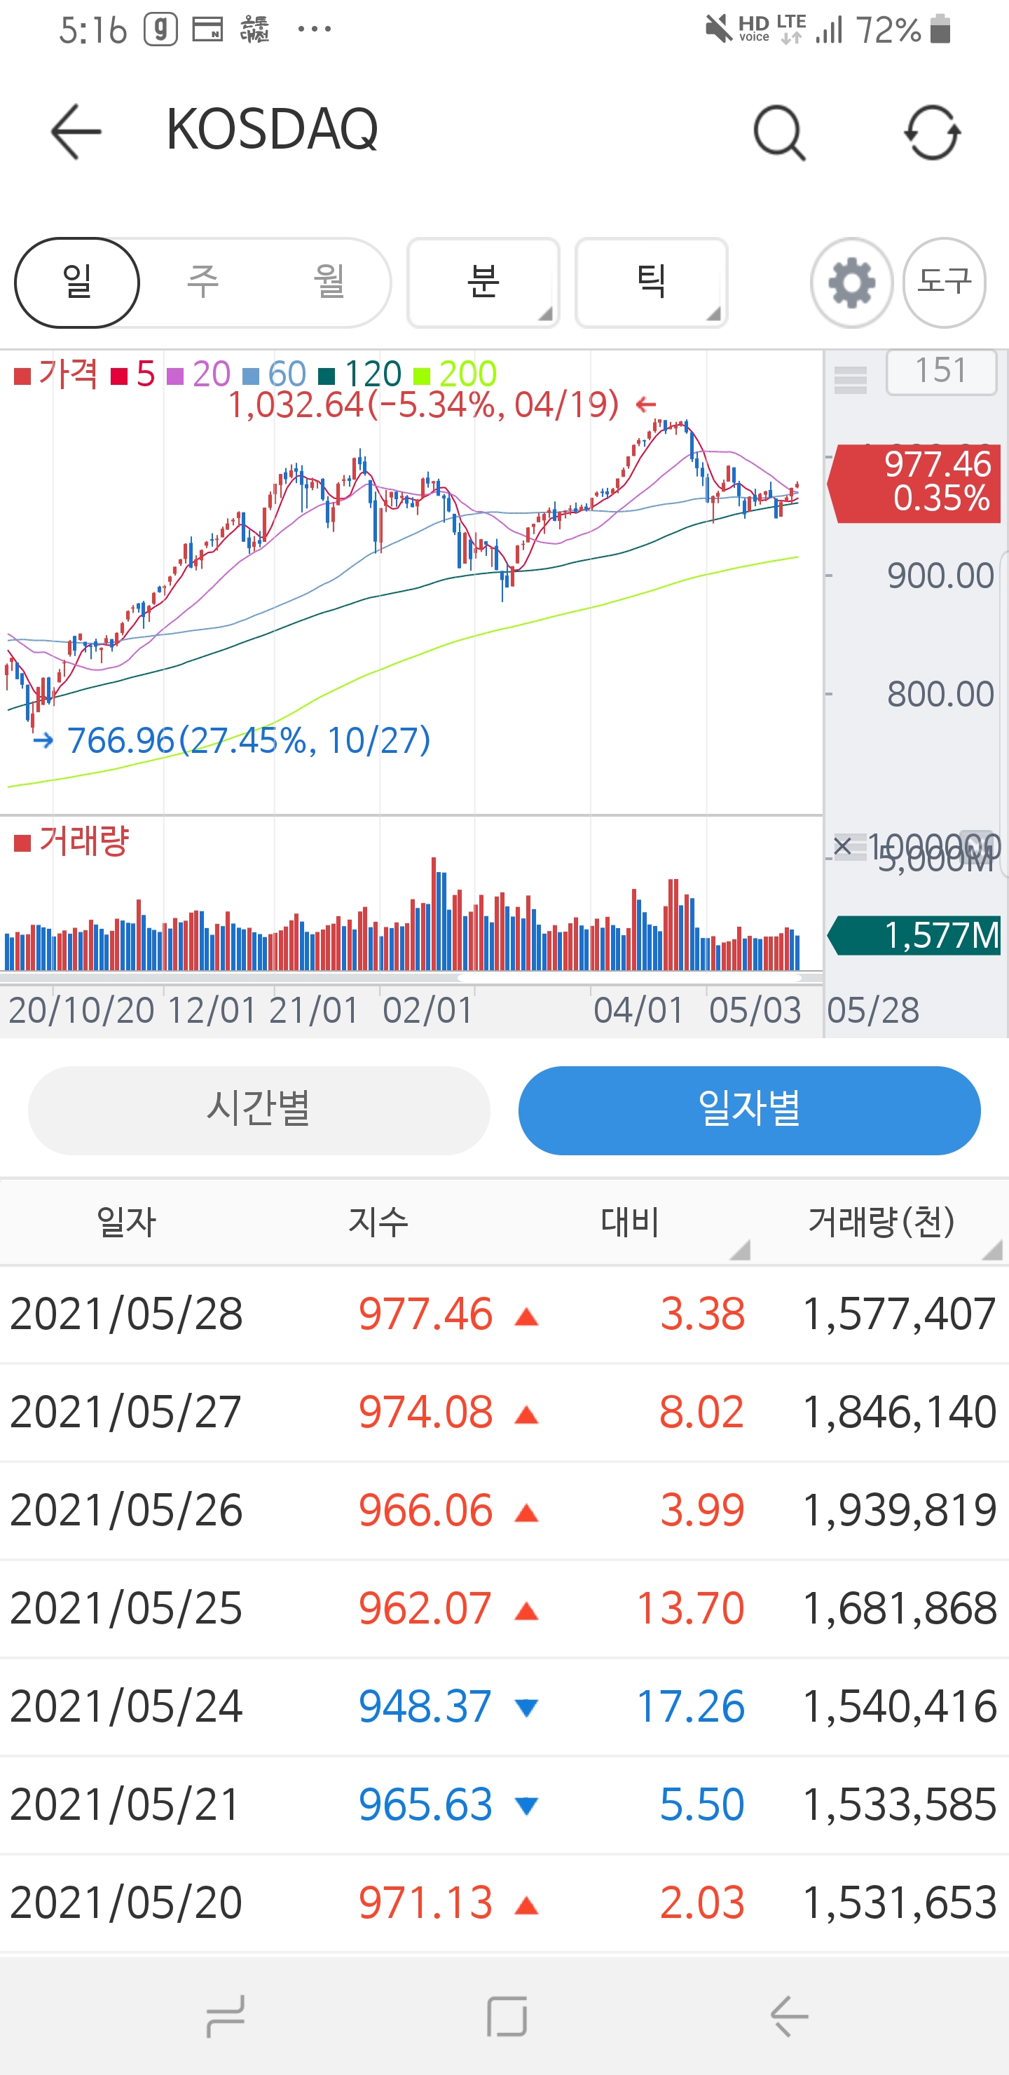The image size is (1009, 2075).
Task: Select the 일 daily chart period
Action: click(x=77, y=283)
